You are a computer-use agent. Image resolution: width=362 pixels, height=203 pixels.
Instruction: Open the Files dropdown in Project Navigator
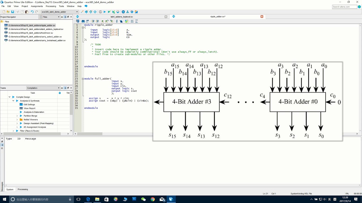[x=49, y=17]
